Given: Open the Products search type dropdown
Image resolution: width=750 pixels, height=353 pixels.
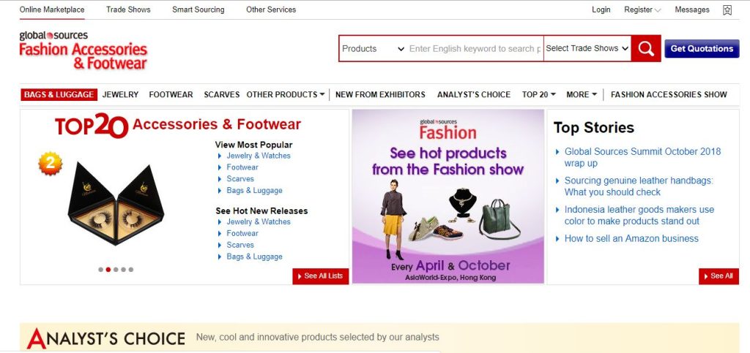Looking at the screenshot, I should tap(373, 49).
